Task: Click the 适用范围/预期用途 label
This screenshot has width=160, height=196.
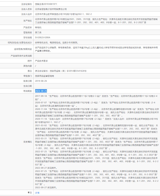Action: (x=23, y=49)
